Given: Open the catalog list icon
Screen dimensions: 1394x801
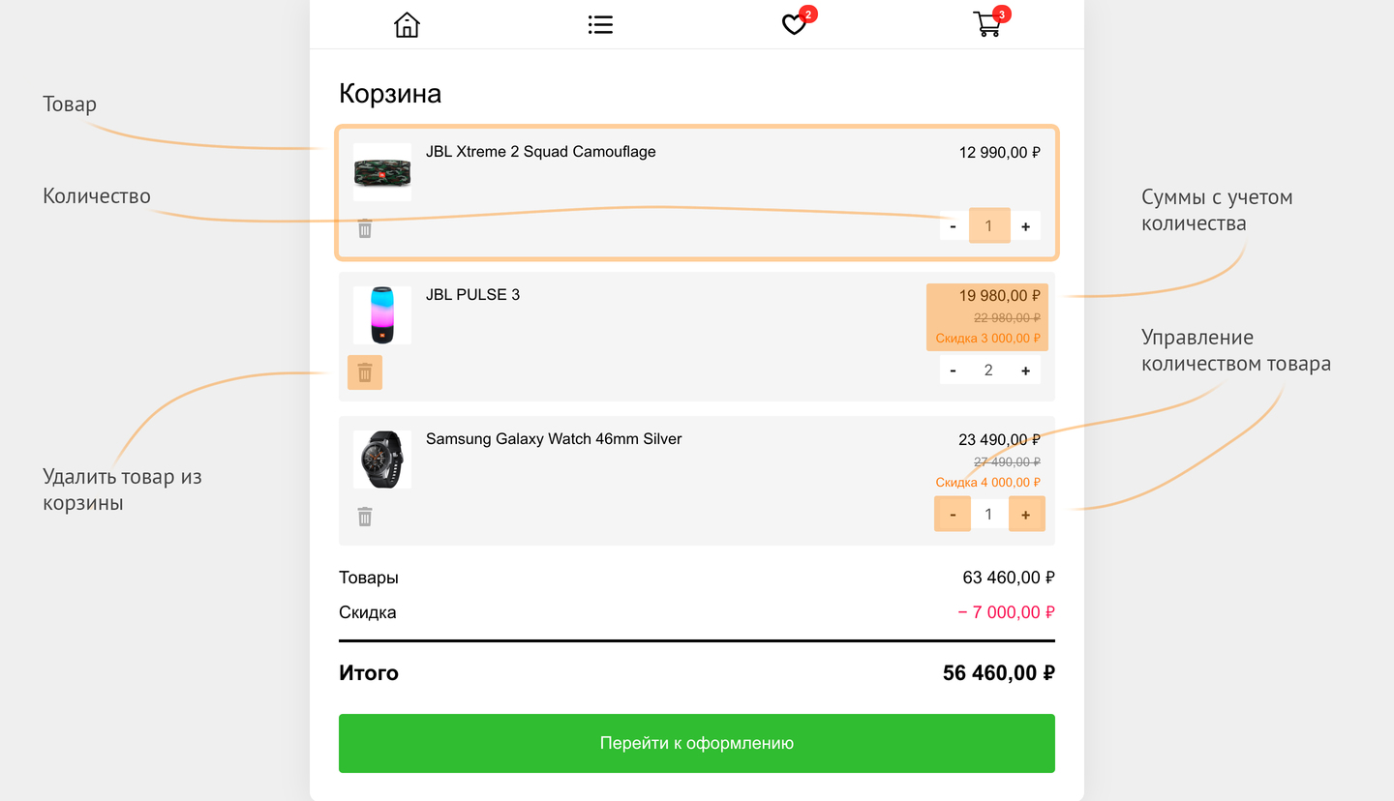Looking at the screenshot, I should (600, 24).
